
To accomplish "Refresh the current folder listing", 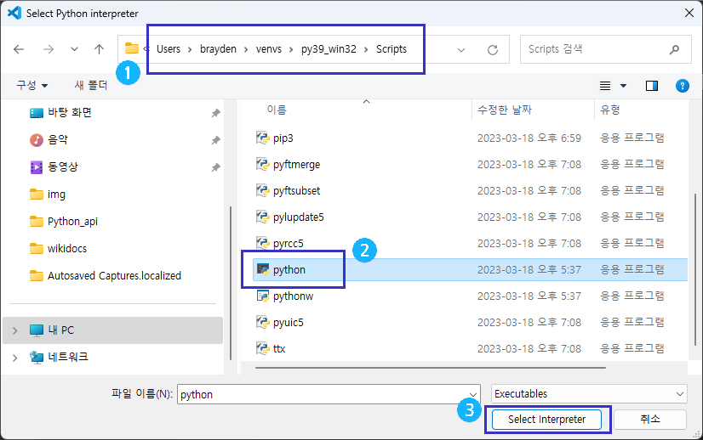I will (492, 49).
